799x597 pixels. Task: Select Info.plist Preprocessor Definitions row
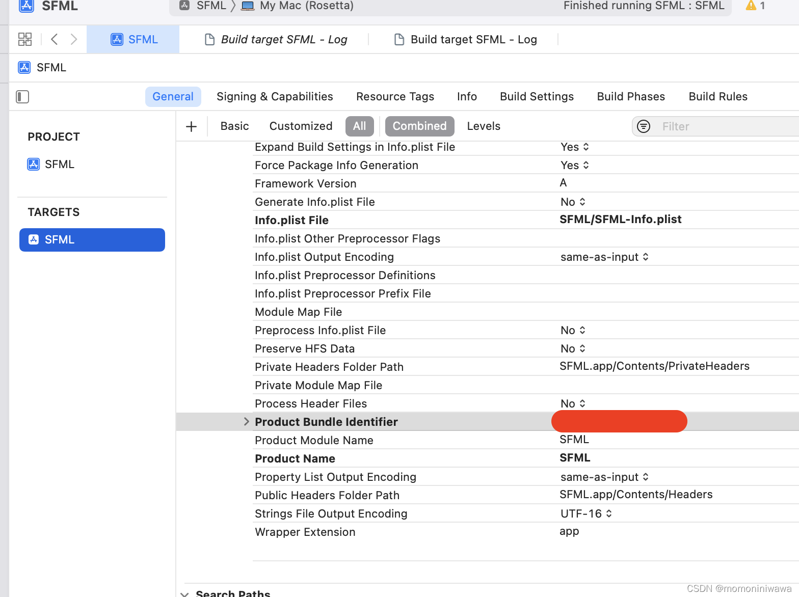tap(526, 275)
